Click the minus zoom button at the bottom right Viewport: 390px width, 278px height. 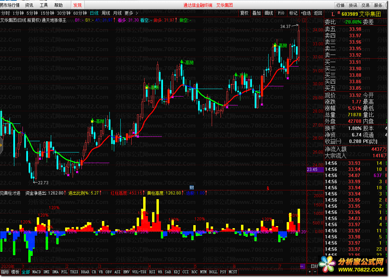pos(315,272)
